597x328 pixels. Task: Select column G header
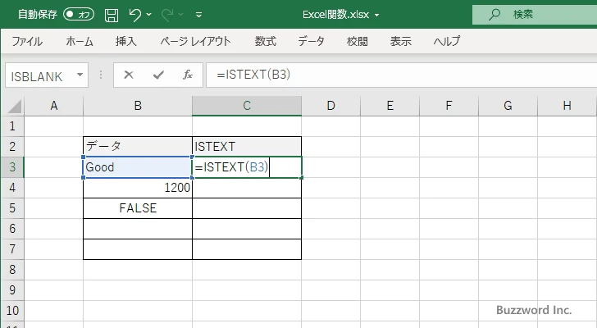[x=508, y=106]
